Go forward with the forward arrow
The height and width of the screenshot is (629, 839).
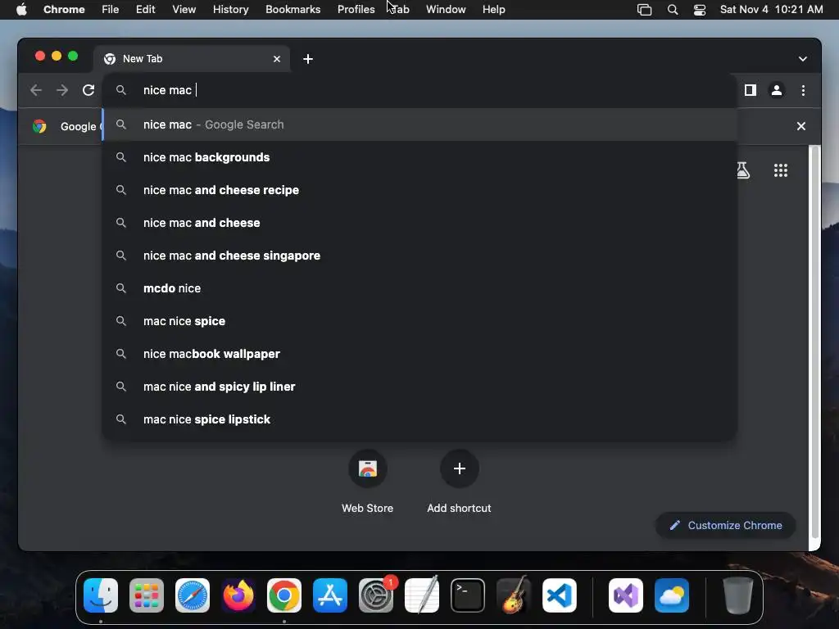click(x=62, y=90)
